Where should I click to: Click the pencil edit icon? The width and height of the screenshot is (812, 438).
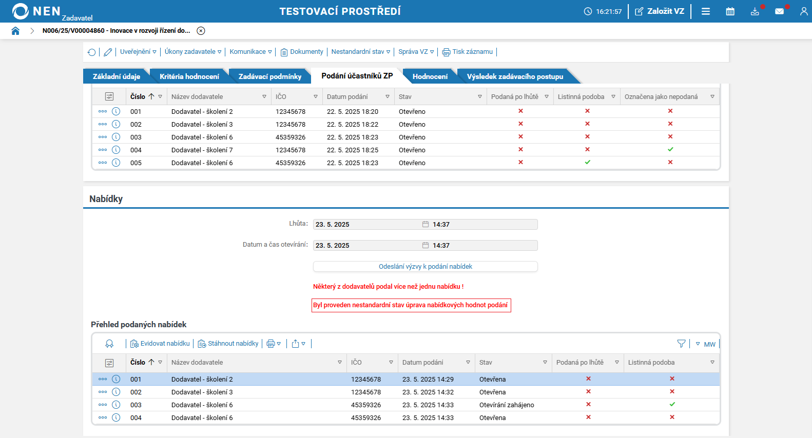[108, 52]
